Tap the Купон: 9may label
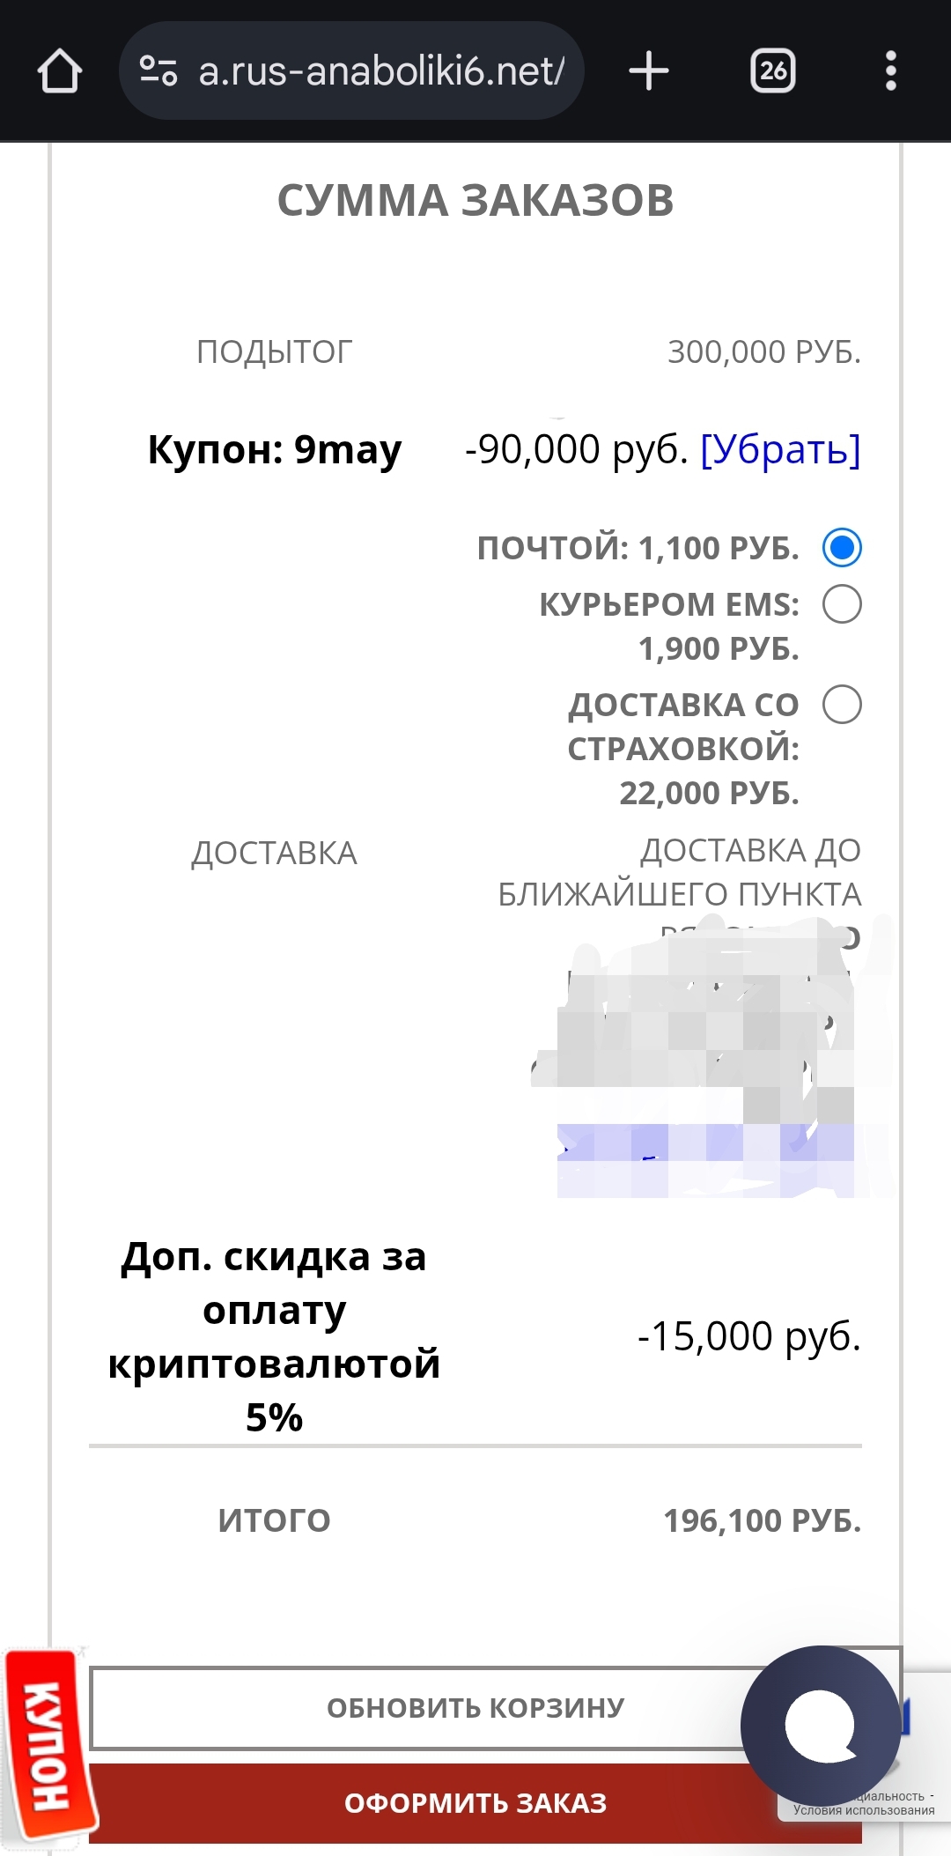 pyautogui.click(x=274, y=449)
